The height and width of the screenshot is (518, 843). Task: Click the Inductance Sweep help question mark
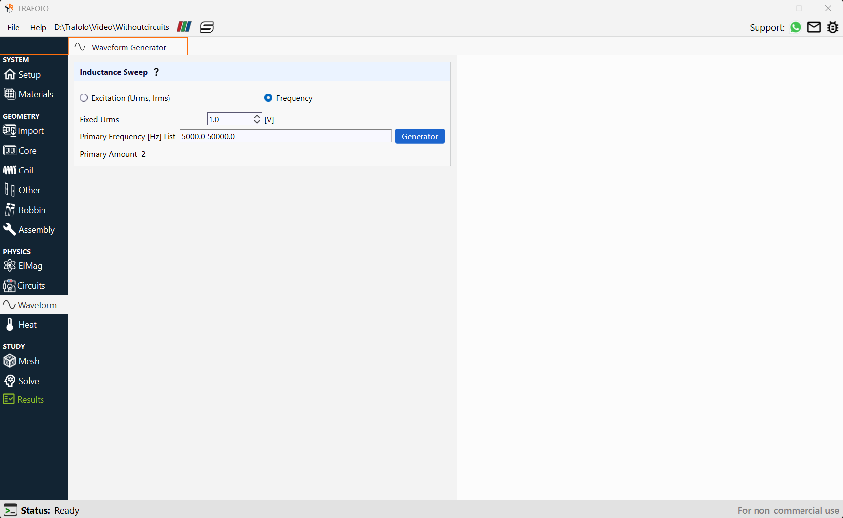coord(156,72)
